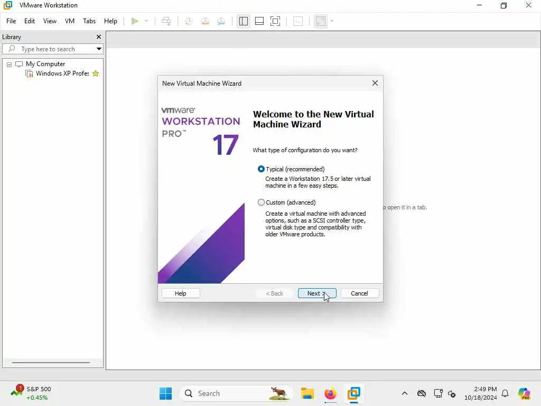Viewport: 541px width, 406px height.
Task: Click the Manage Snapshots toolbar icon
Action: click(221, 21)
